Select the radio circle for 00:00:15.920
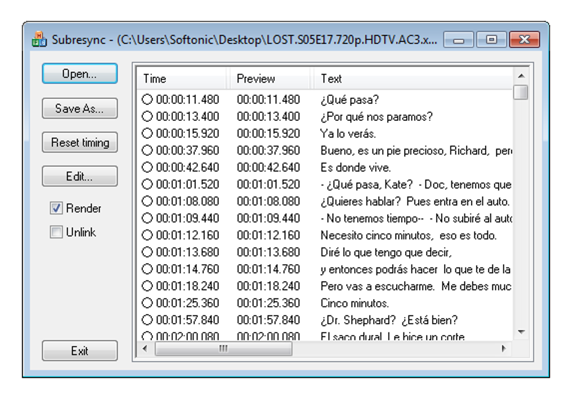 click(147, 133)
